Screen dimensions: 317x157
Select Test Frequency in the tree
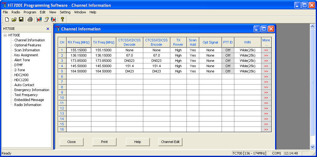[x=26, y=95]
